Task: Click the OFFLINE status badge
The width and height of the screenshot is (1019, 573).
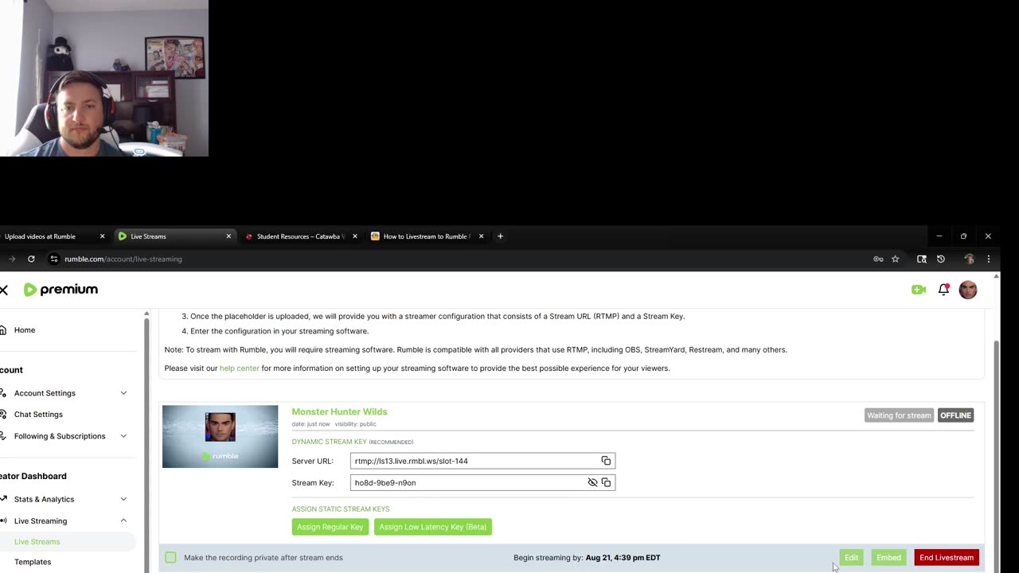Action: pyautogui.click(x=955, y=415)
